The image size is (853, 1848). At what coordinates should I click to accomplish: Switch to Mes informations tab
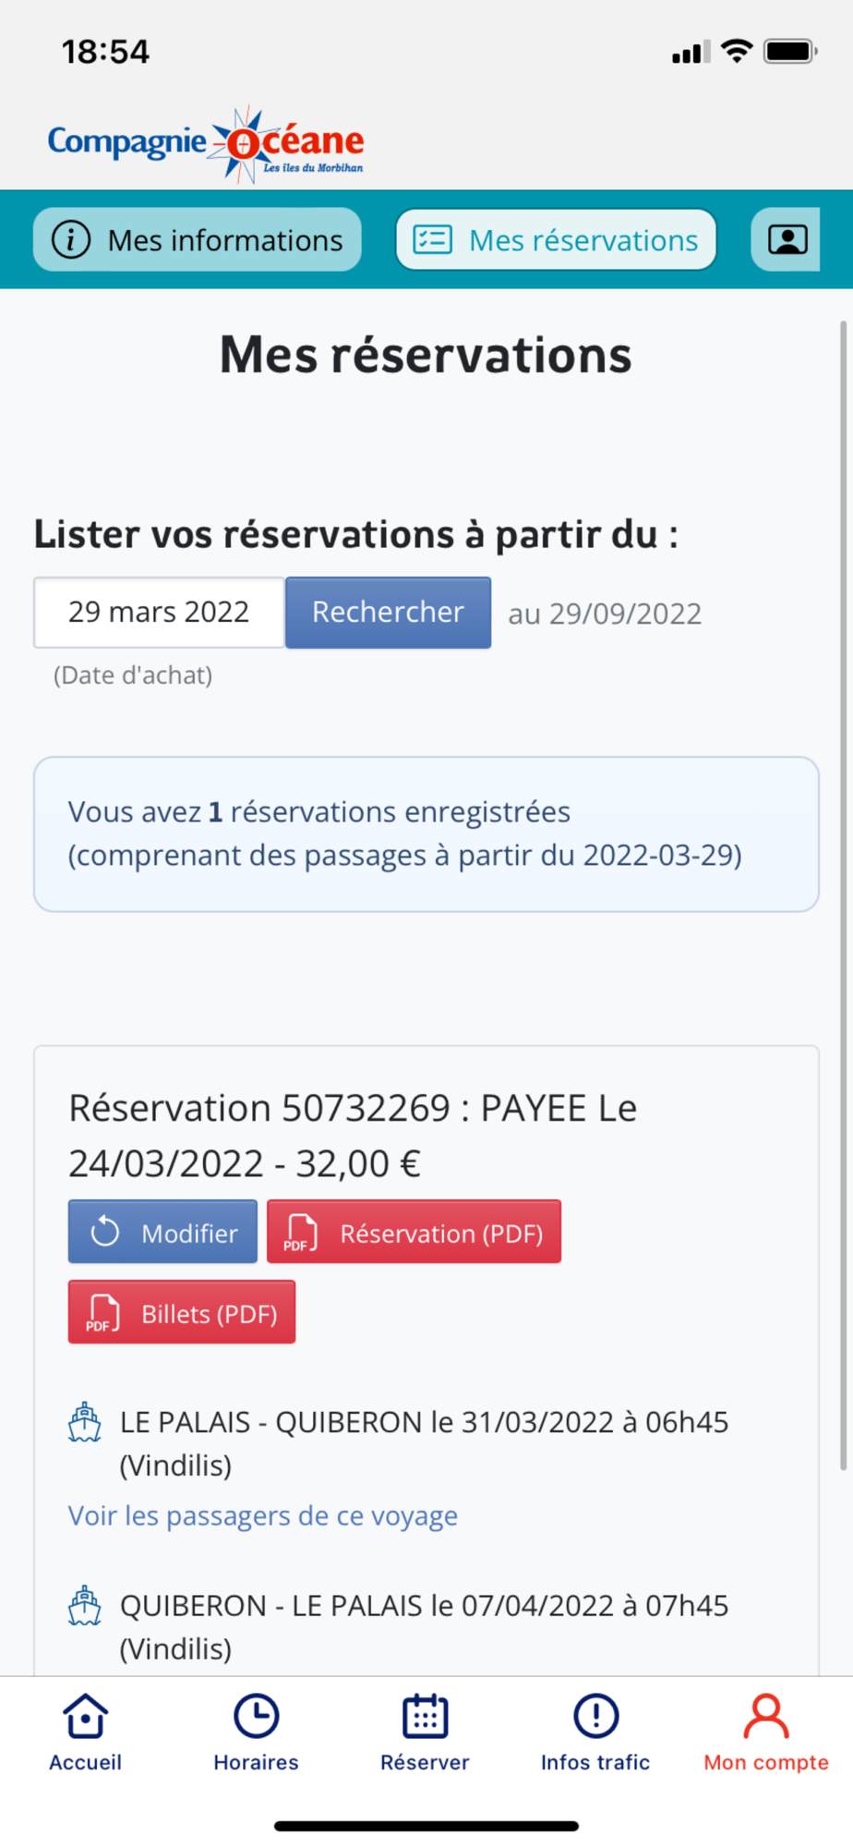pyautogui.click(x=198, y=240)
